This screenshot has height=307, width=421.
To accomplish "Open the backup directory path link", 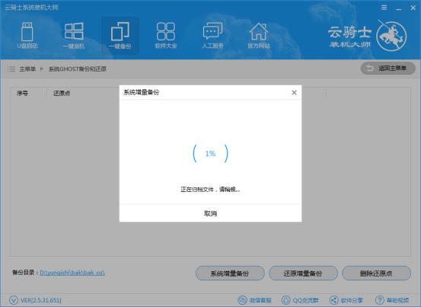I will [72, 273].
